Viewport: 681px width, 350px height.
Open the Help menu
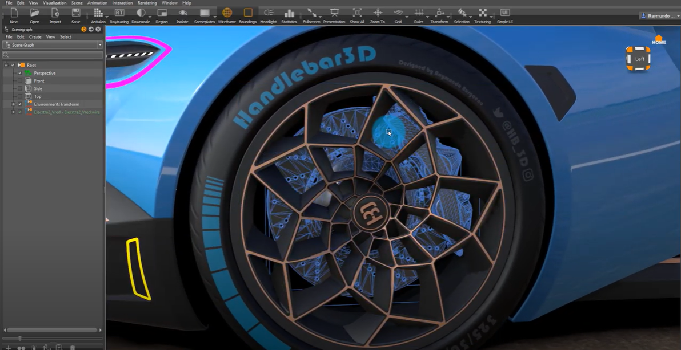(x=187, y=3)
